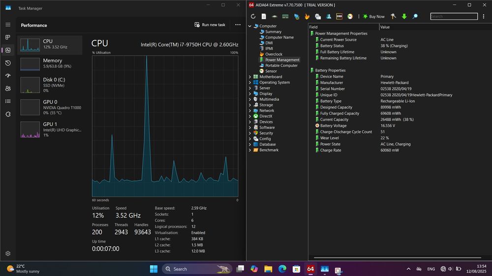This screenshot has width=492, height=276.
Task: Open App history in Task Manager sidebar
Action: click(8, 63)
